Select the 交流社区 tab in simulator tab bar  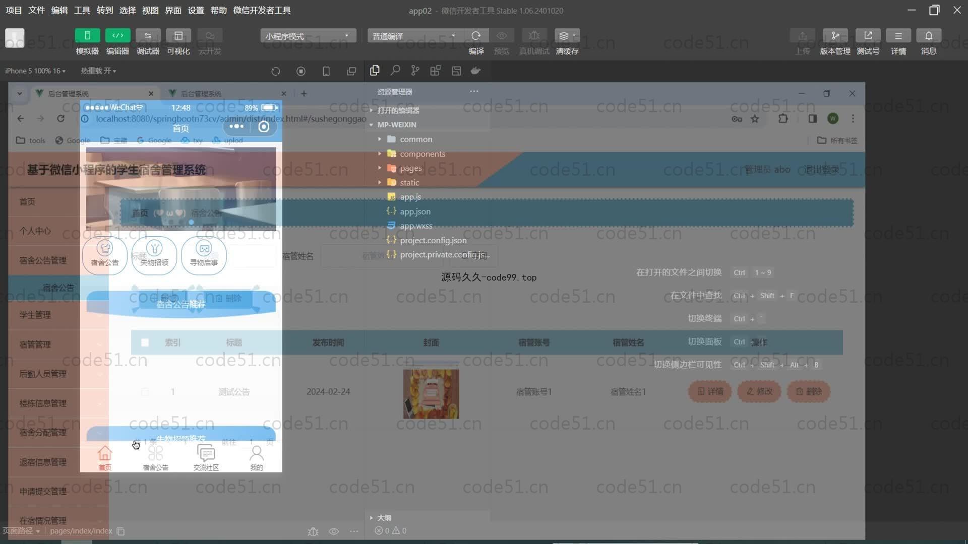coord(206,457)
